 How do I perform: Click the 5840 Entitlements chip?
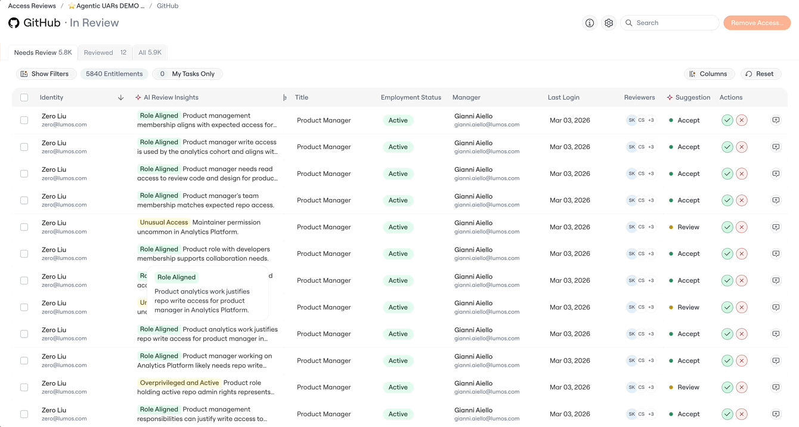pos(114,74)
